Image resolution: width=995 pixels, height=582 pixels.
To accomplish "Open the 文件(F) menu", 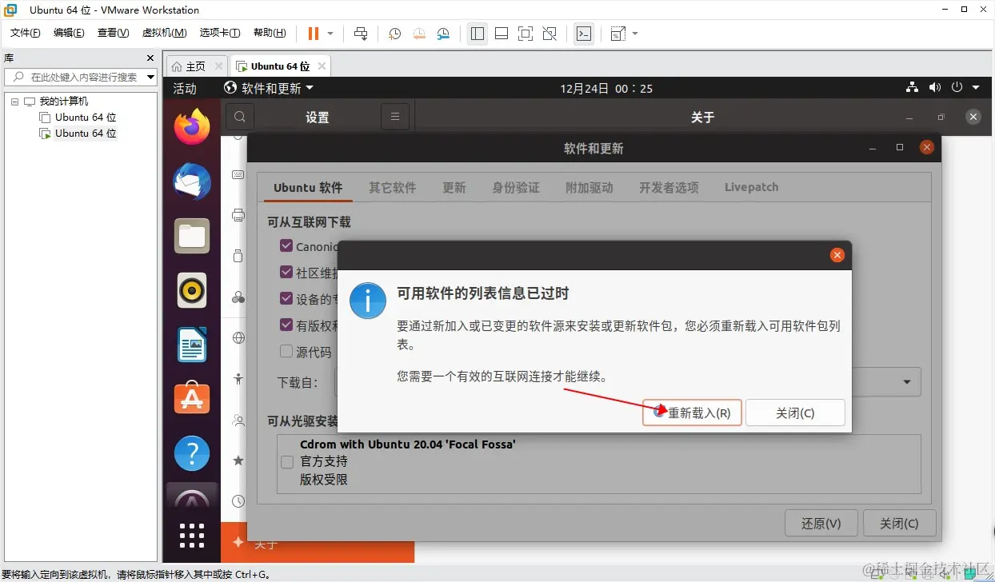I will coord(25,33).
